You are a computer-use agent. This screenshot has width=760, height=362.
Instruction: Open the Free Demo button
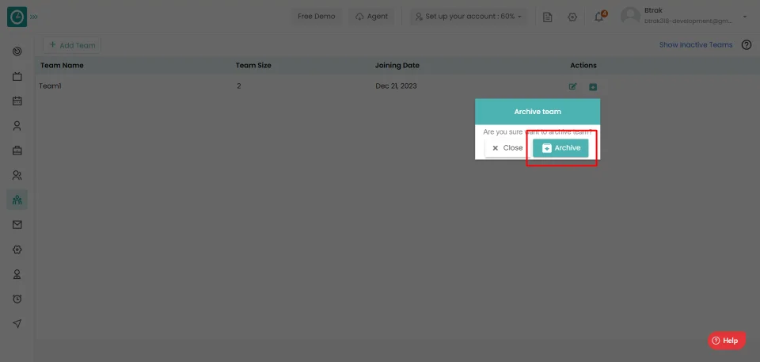coord(316,17)
